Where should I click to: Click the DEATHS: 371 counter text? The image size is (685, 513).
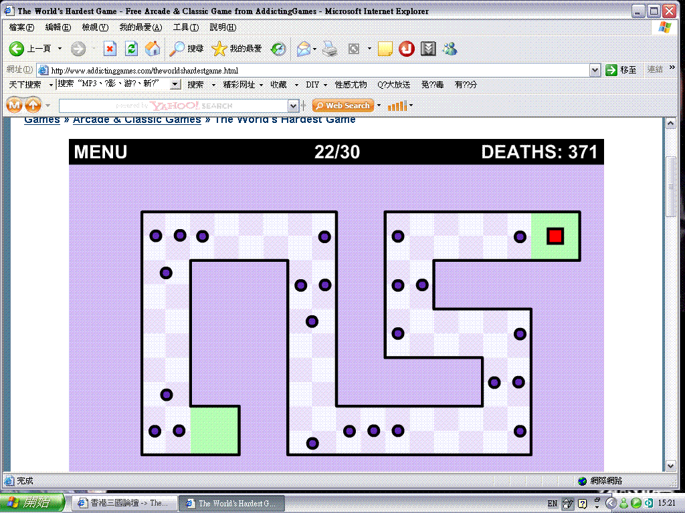[x=539, y=152]
